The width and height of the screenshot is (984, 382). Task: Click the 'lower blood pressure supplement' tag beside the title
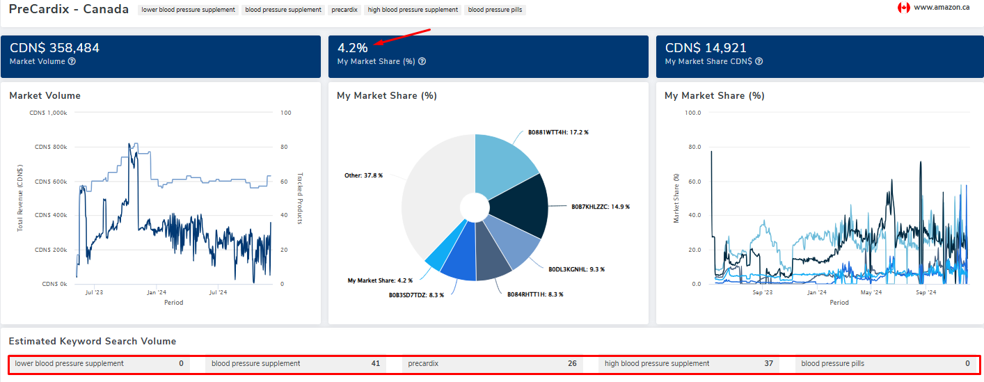pos(188,10)
